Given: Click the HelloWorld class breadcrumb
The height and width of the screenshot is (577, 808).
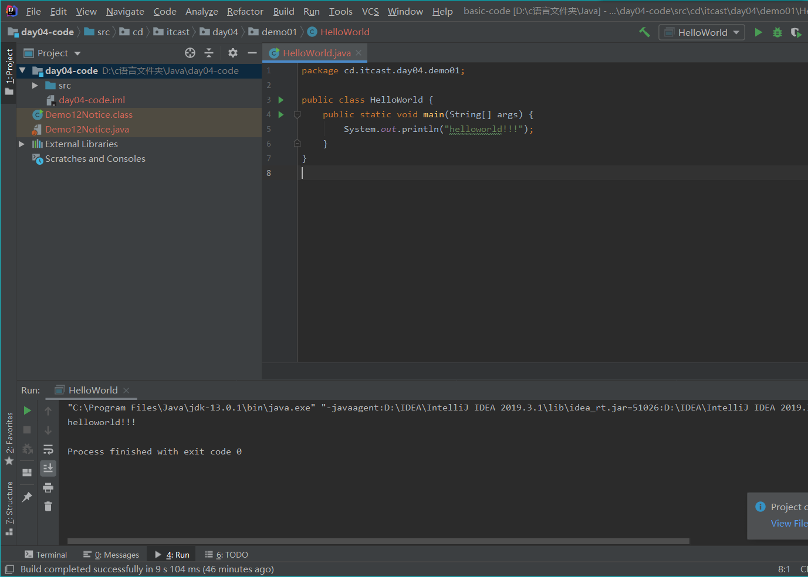Looking at the screenshot, I should pos(339,32).
